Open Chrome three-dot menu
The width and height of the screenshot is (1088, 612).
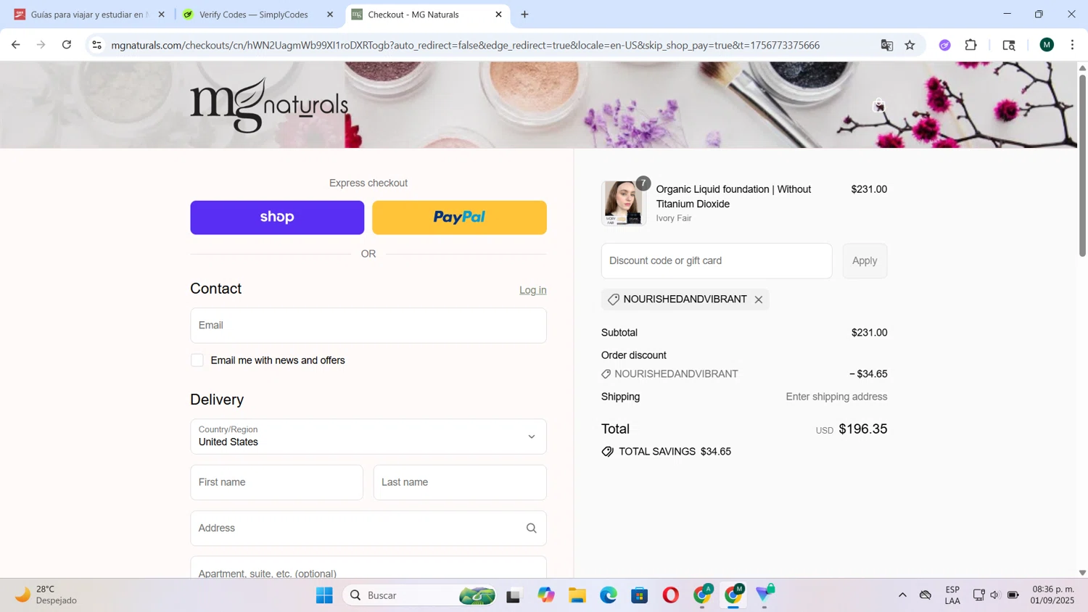coord(1072,45)
